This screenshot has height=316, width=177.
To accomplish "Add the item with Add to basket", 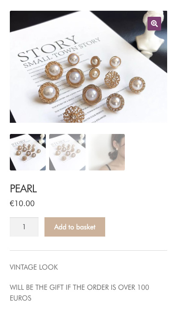I will [x=75, y=227].
